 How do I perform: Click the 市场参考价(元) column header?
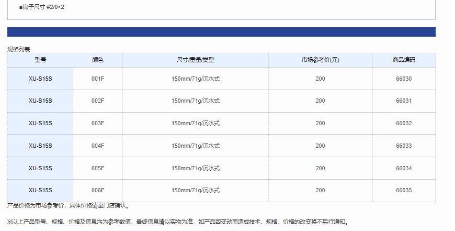click(321, 60)
